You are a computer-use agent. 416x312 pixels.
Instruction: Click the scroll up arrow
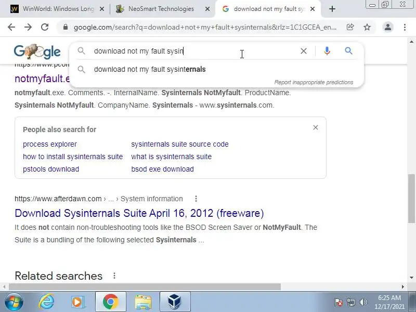pos(411,42)
